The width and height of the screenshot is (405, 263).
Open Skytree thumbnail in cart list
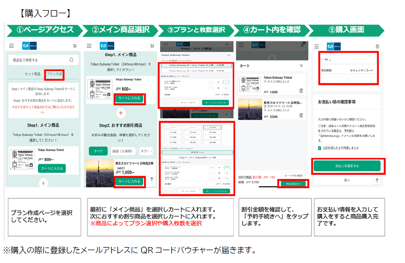(x=250, y=109)
